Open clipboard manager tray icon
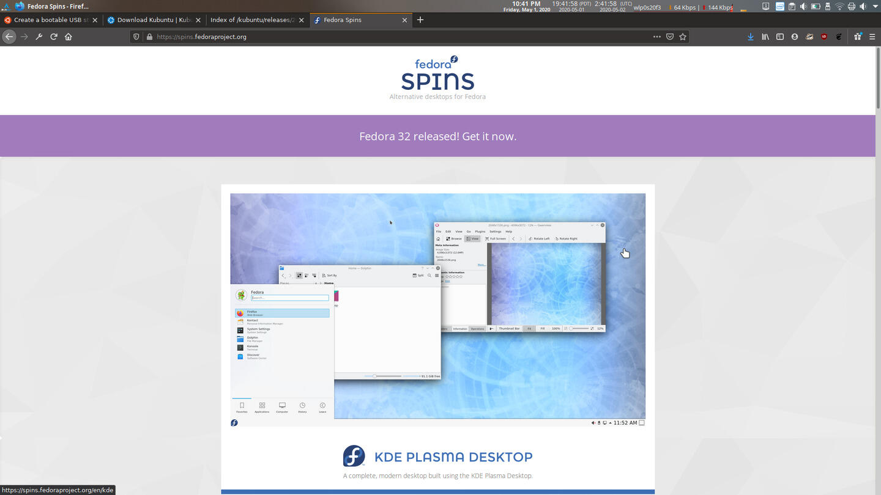881x495 pixels. [792, 7]
